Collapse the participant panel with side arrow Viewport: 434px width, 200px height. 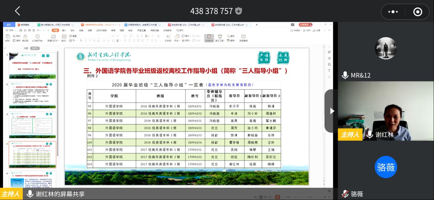click(332, 111)
